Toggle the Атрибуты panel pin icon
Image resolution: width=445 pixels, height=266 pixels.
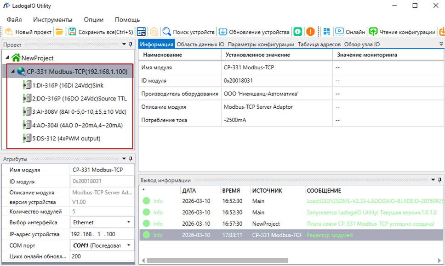tap(131, 159)
